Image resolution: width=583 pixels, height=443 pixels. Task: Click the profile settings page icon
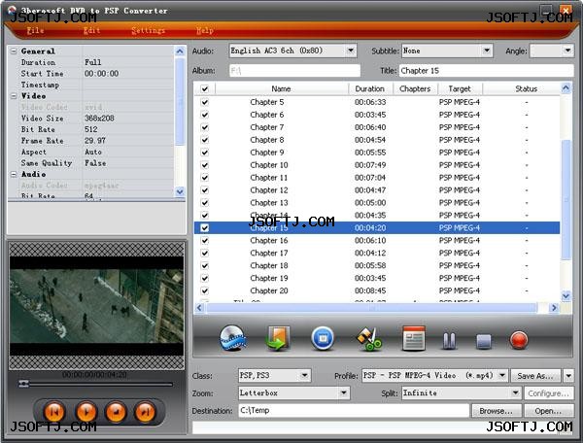point(414,338)
